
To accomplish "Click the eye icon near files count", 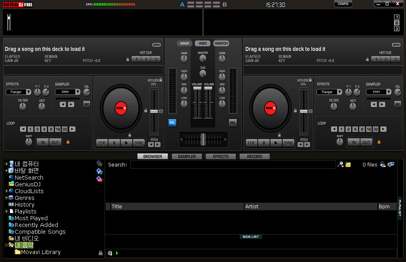I will click(x=383, y=164).
